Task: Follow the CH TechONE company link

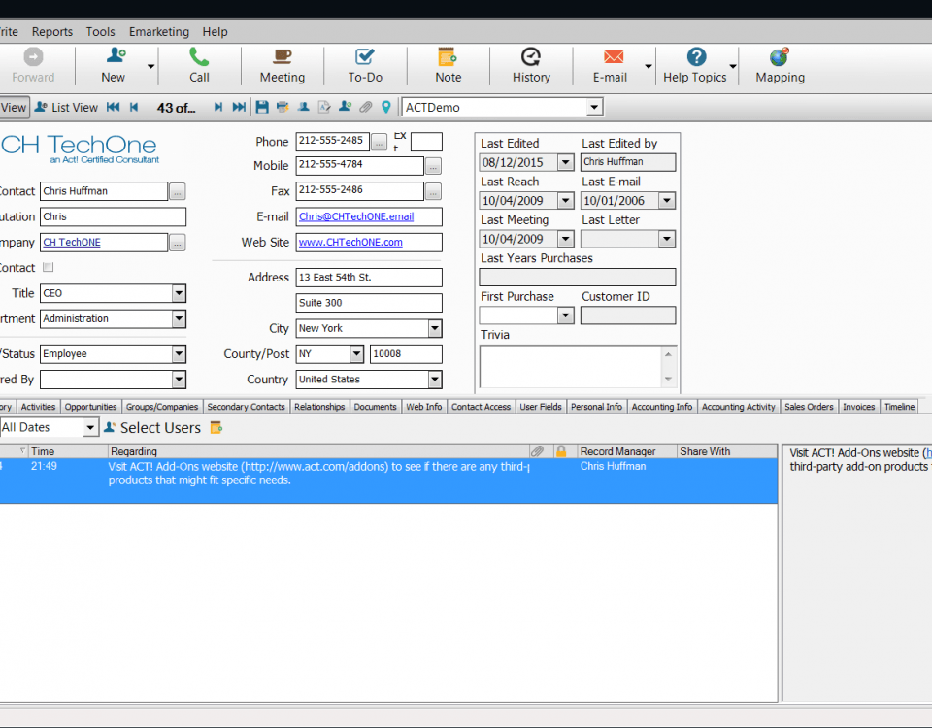Action: (x=71, y=242)
